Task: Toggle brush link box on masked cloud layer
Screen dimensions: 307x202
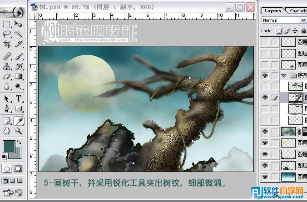Action: coord(275,132)
